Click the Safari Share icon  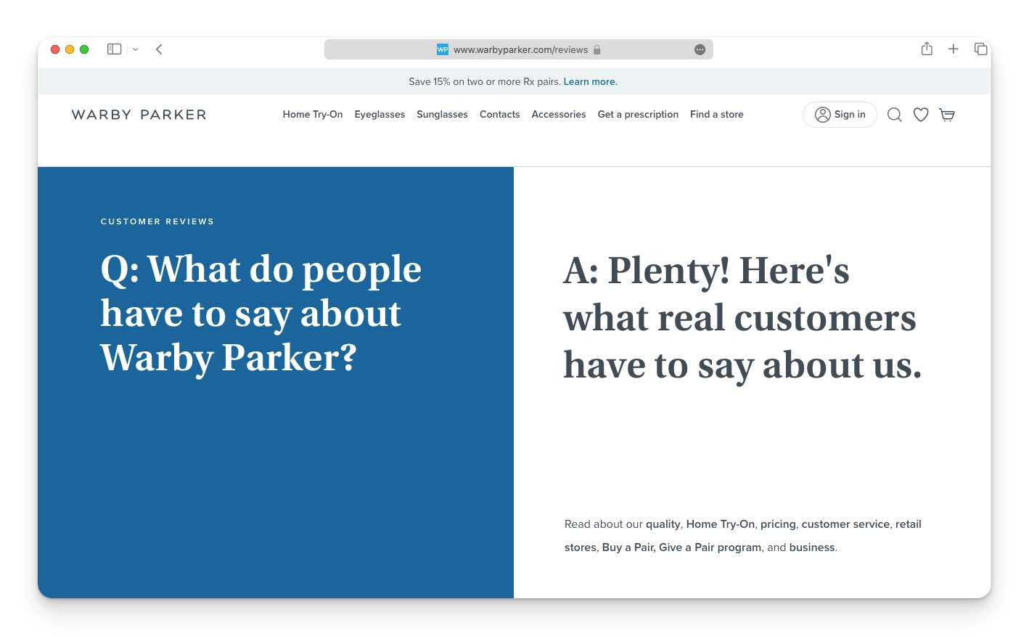927,49
